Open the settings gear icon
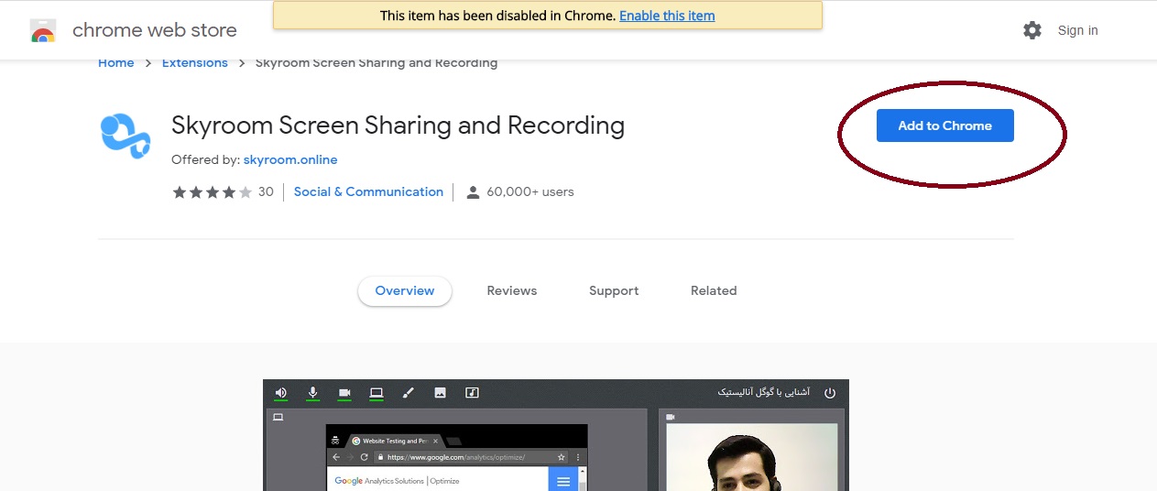Image resolution: width=1157 pixels, height=491 pixels. (1032, 30)
